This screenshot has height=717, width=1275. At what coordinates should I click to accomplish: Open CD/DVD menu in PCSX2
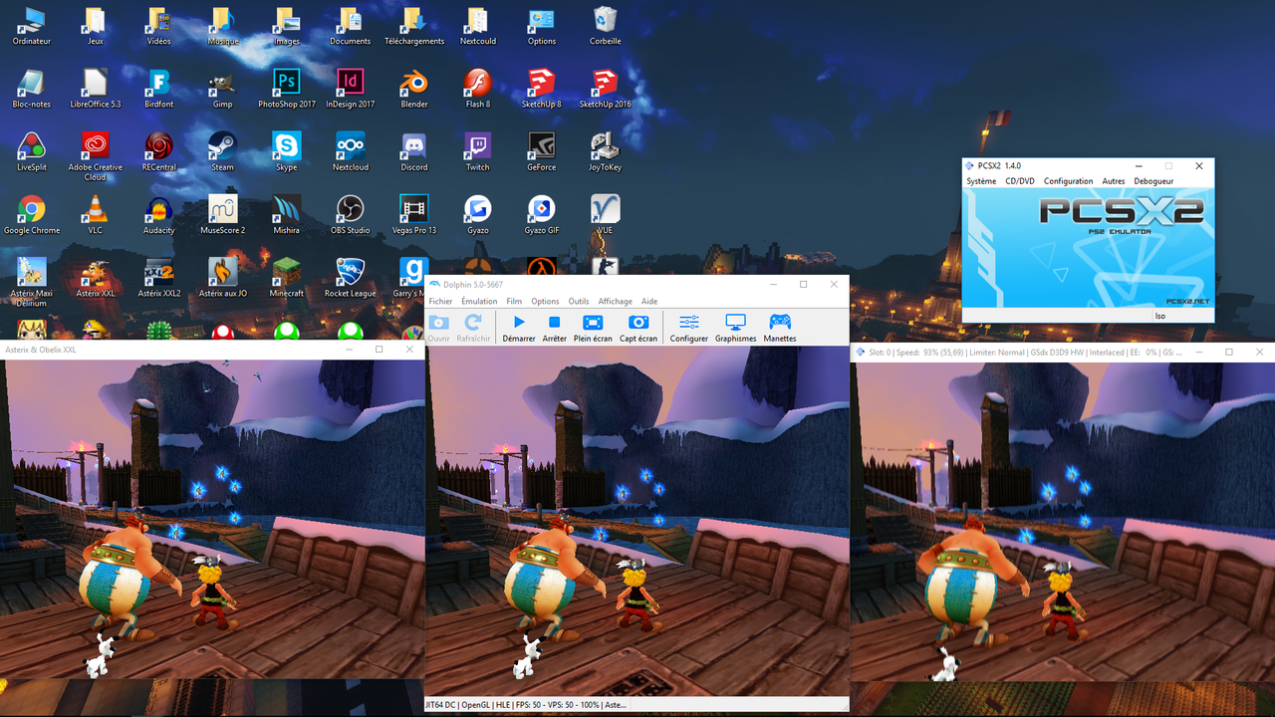pos(1020,181)
